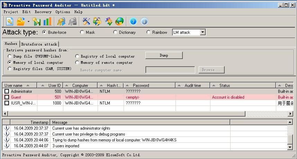Check the Guest user checkbox
297x159 pixels.
[x=7, y=97]
